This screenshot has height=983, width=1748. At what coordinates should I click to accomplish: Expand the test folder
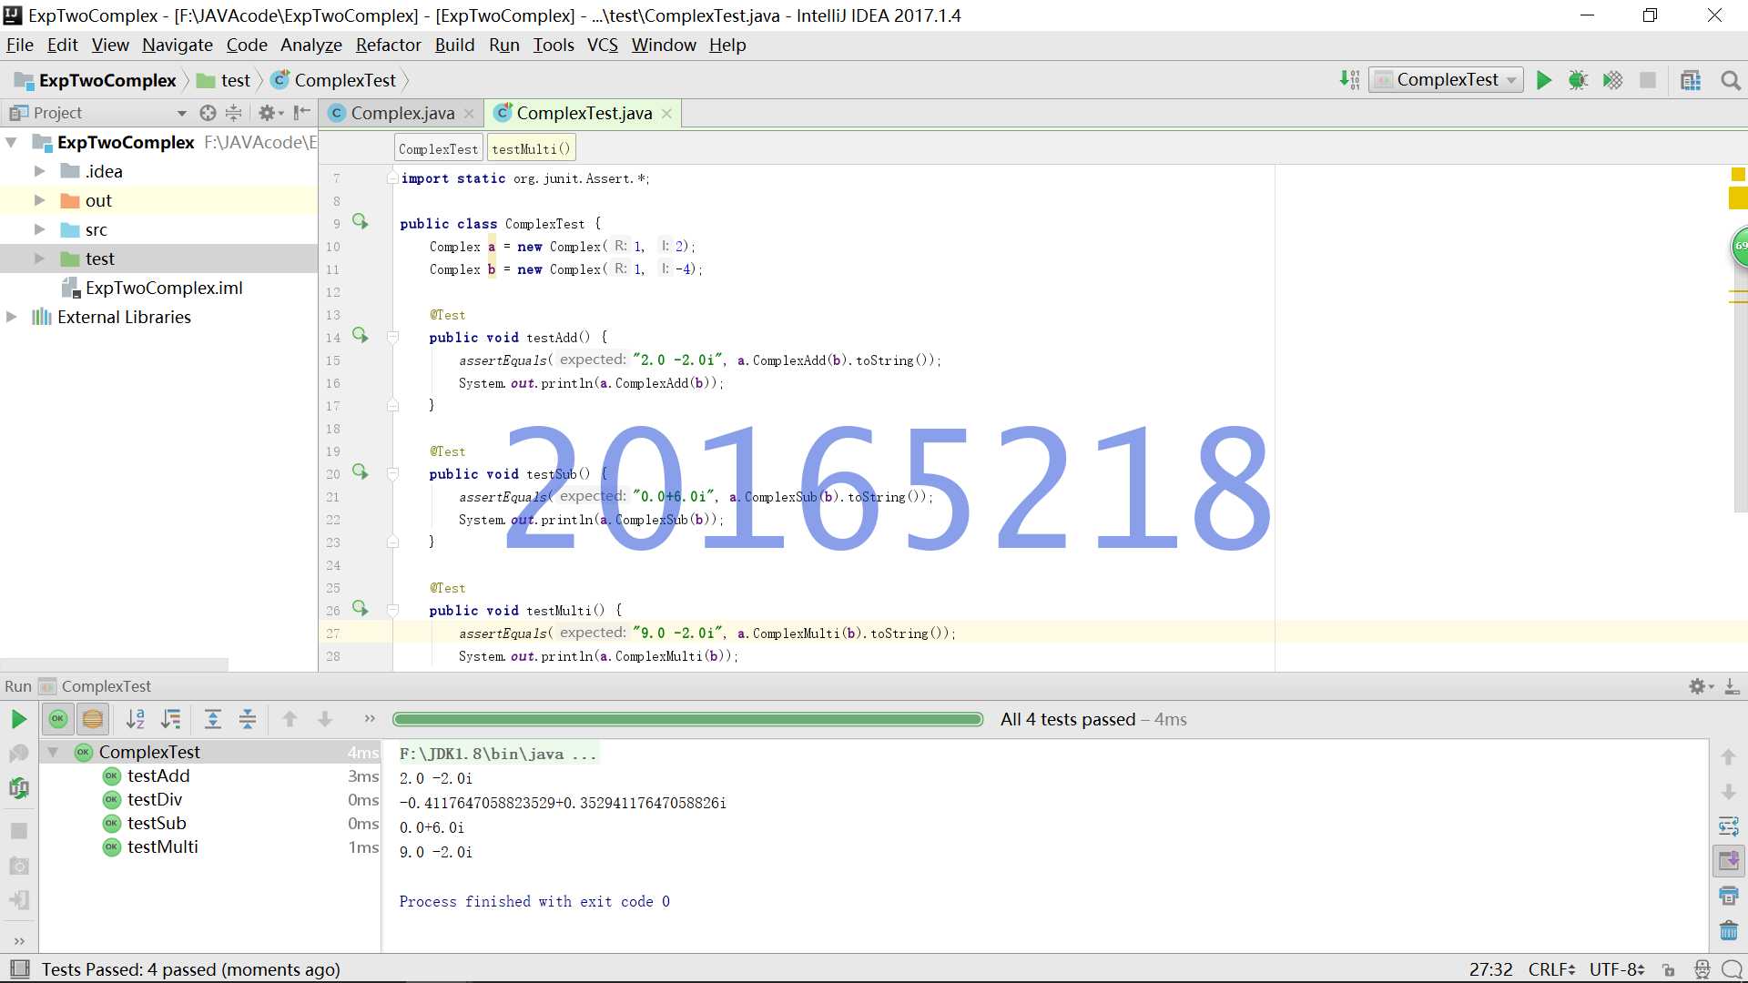pyautogui.click(x=39, y=258)
